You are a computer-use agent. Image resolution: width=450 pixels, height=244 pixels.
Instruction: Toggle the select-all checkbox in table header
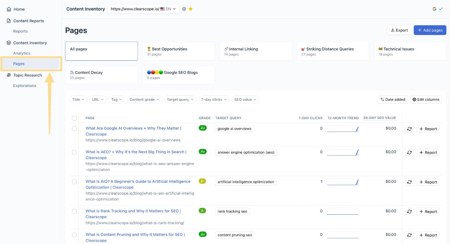(x=74, y=118)
